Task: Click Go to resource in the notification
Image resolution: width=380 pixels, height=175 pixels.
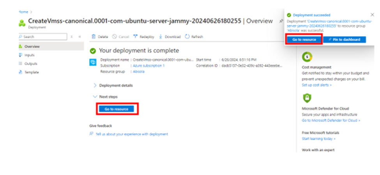Action: pos(304,40)
